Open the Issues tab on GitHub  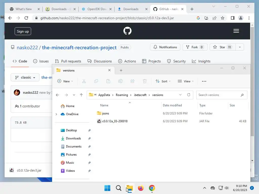(x=41, y=61)
